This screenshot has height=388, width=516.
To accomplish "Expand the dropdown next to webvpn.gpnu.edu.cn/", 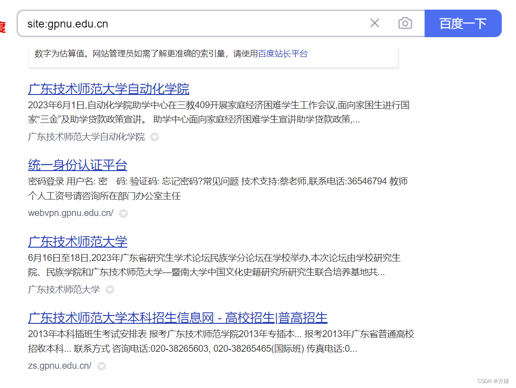I will (124, 214).
